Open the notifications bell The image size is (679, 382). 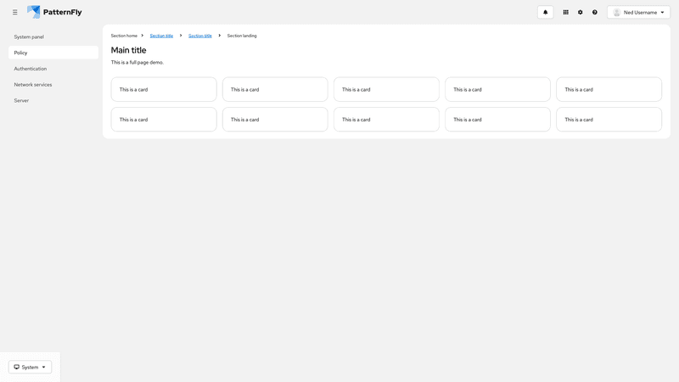click(545, 12)
